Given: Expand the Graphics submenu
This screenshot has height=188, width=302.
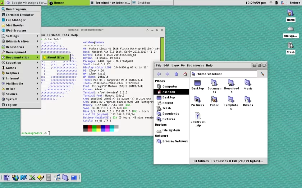Looking at the screenshot, I should tap(20, 73).
